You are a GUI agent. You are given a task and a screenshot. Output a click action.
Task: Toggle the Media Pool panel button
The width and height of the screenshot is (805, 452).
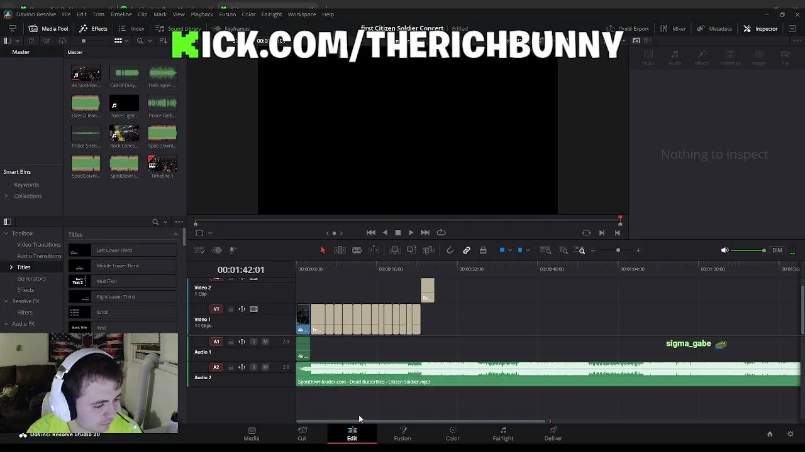tap(48, 29)
